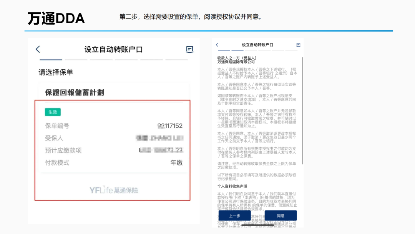The image size is (415, 234).
Task: Tap back arrow in left phone screen
Action: point(38,49)
